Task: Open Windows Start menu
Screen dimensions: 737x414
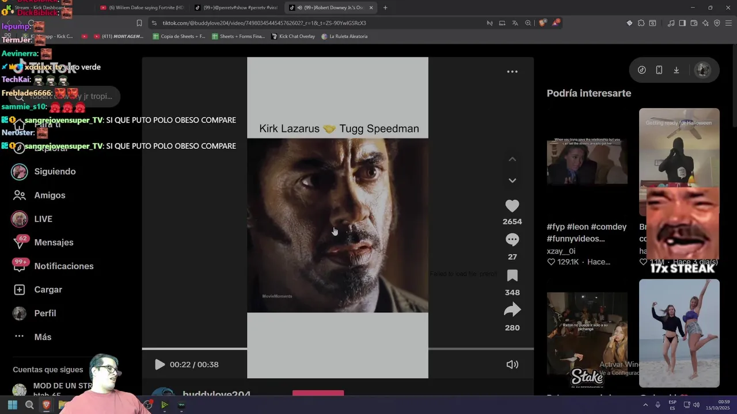Action: coord(12,405)
